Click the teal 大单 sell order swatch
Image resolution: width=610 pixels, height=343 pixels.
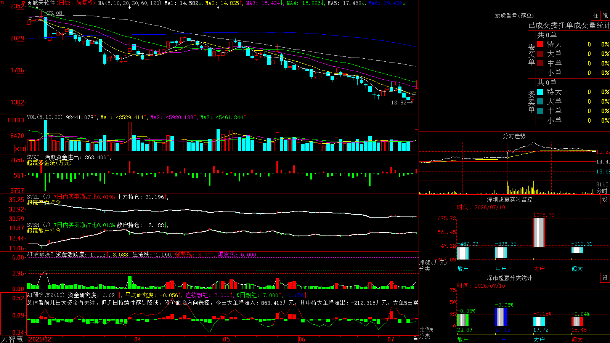[540, 101]
